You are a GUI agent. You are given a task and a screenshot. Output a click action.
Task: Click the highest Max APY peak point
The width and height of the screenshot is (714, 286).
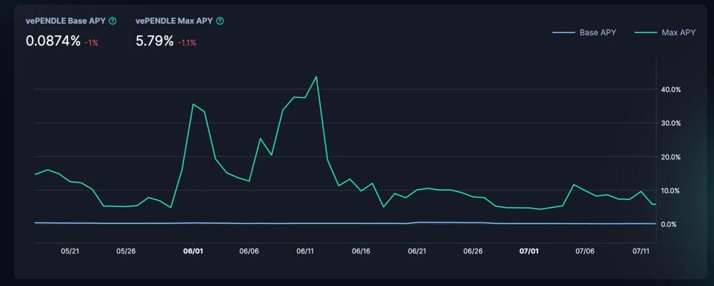coord(316,77)
